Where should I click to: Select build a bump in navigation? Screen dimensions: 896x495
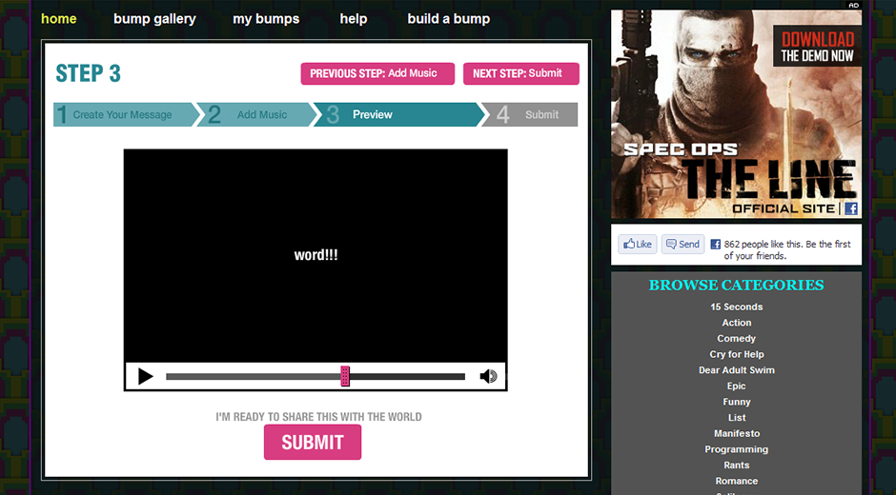[x=448, y=18]
